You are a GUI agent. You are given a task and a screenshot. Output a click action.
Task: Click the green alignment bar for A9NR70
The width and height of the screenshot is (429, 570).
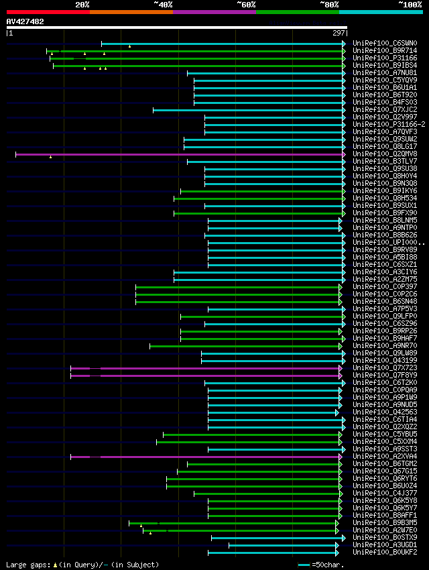(246, 347)
